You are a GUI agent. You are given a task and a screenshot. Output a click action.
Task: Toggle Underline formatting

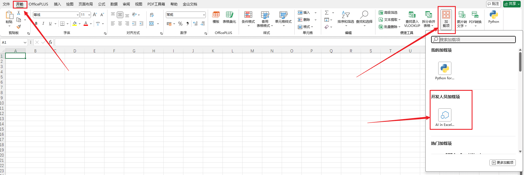click(50, 24)
